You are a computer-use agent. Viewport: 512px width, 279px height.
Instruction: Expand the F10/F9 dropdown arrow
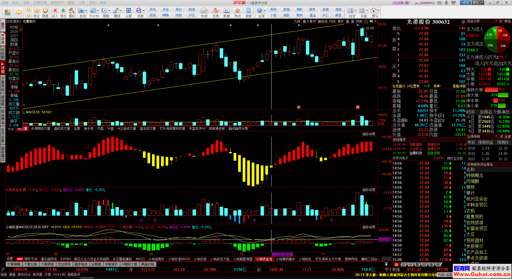(98, 11)
